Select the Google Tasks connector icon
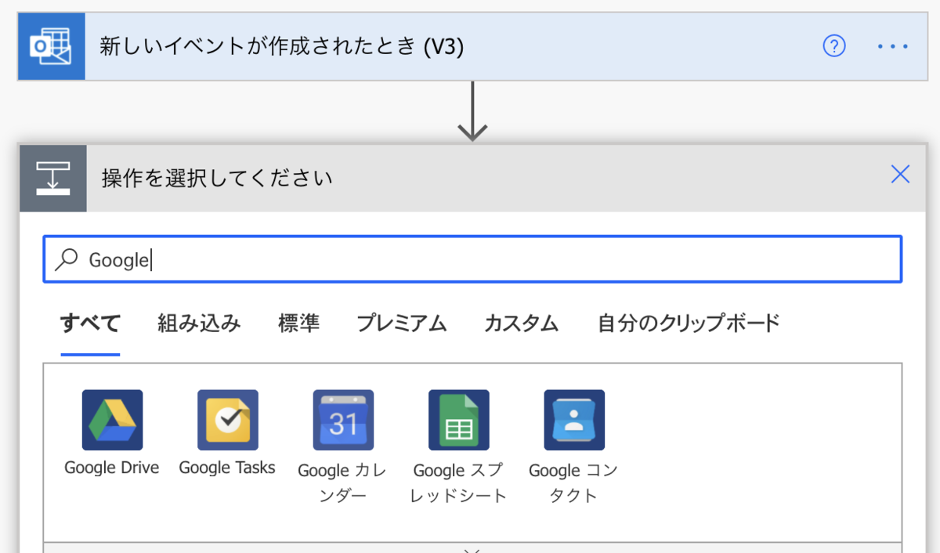This screenshot has width=940, height=553. click(227, 420)
